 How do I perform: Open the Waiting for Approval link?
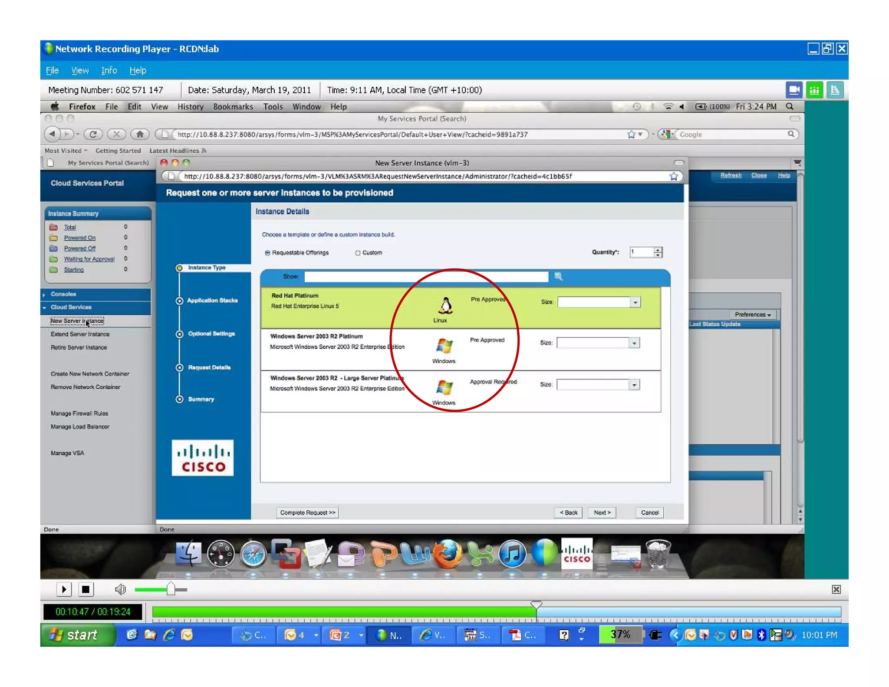[x=89, y=259]
